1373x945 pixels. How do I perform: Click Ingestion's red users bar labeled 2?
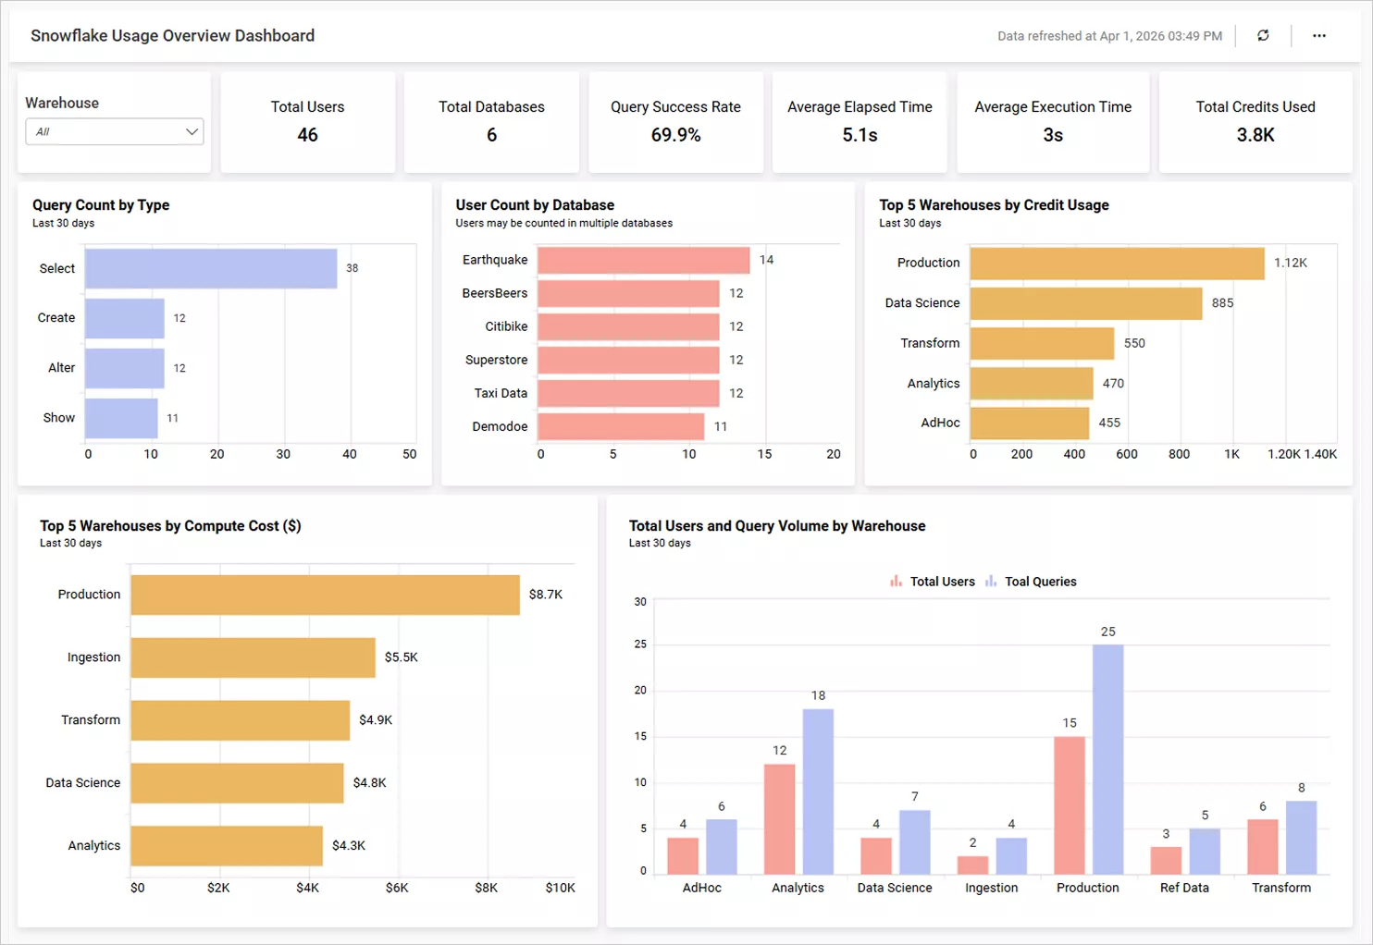[x=973, y=865]
